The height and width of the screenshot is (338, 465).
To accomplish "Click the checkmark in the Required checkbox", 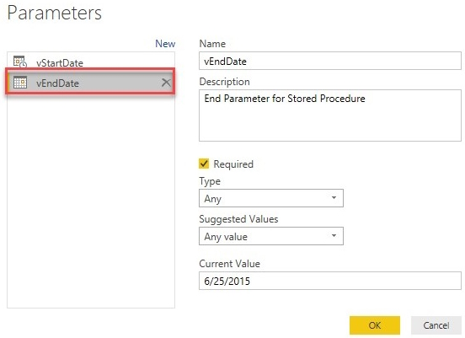I will pyautogui.click(x=204, y=164).
